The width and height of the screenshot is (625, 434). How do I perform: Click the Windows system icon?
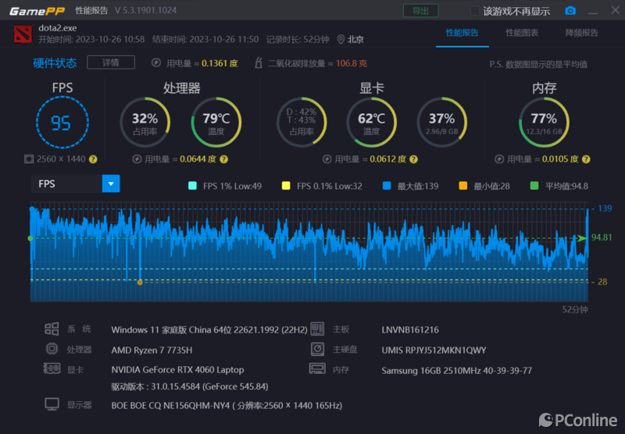tap(52, 329)
